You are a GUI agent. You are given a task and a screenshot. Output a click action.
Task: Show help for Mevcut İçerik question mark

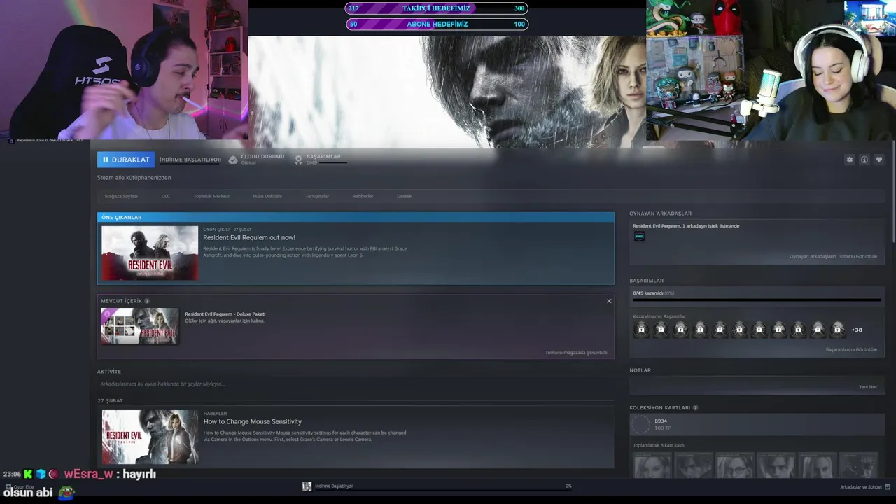tap(147, 301)
